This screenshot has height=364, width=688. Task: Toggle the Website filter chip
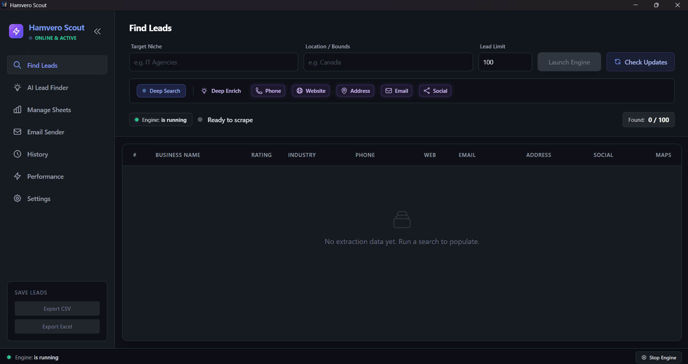pyautogui.click(x=311, y=91)
